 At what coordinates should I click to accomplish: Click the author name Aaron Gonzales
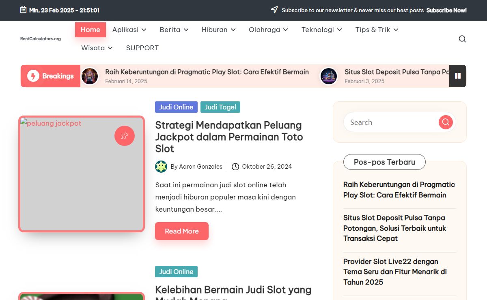pyautogui.click(x=200, y=167)
